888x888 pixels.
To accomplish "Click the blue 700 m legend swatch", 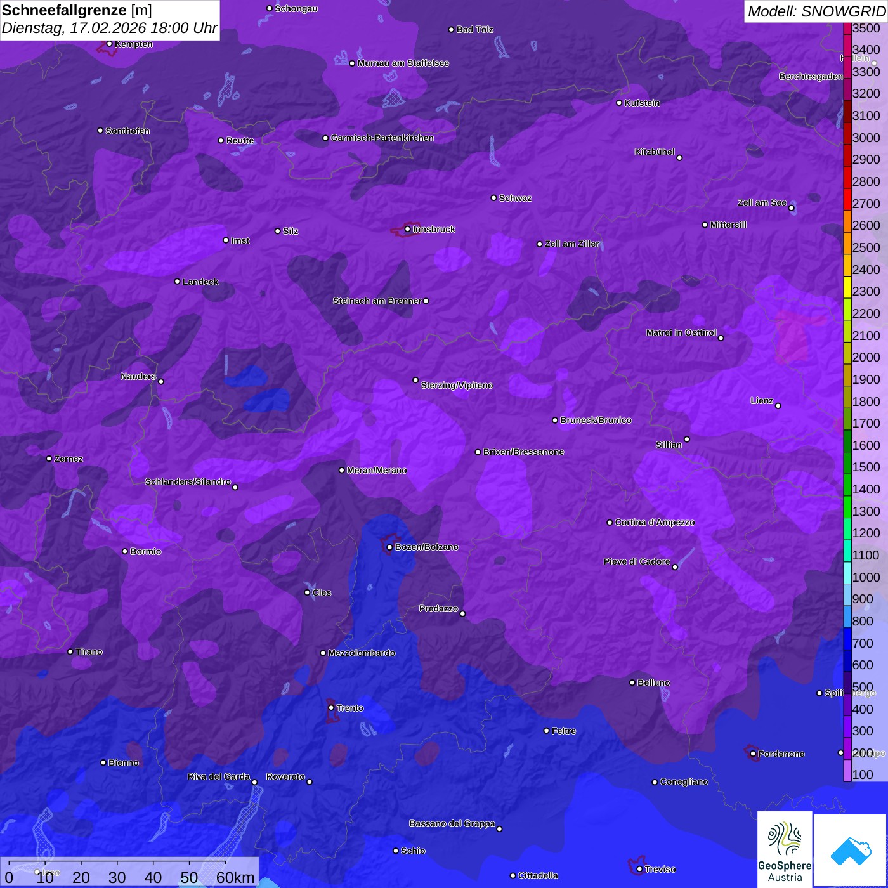I will point(847,639).
